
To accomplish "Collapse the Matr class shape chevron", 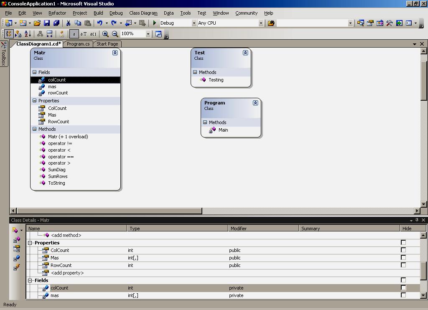I will 115,53.
